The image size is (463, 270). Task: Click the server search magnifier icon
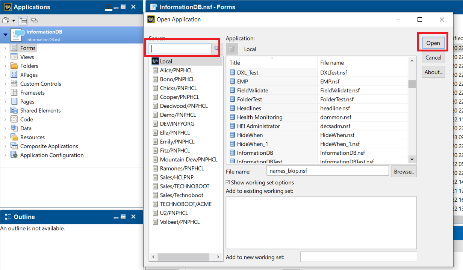point(217,48)
